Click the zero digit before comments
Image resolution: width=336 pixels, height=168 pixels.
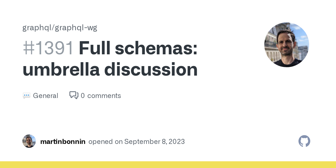tap(83, 96)
